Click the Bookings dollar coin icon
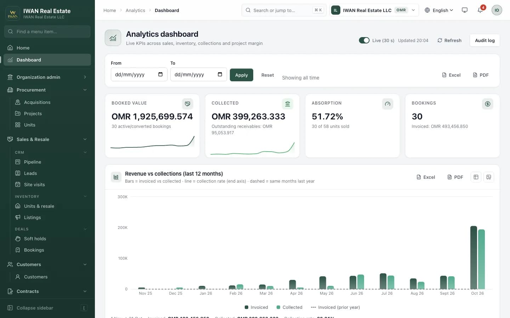This screenshot has height=318, width=510. point(488,104)
